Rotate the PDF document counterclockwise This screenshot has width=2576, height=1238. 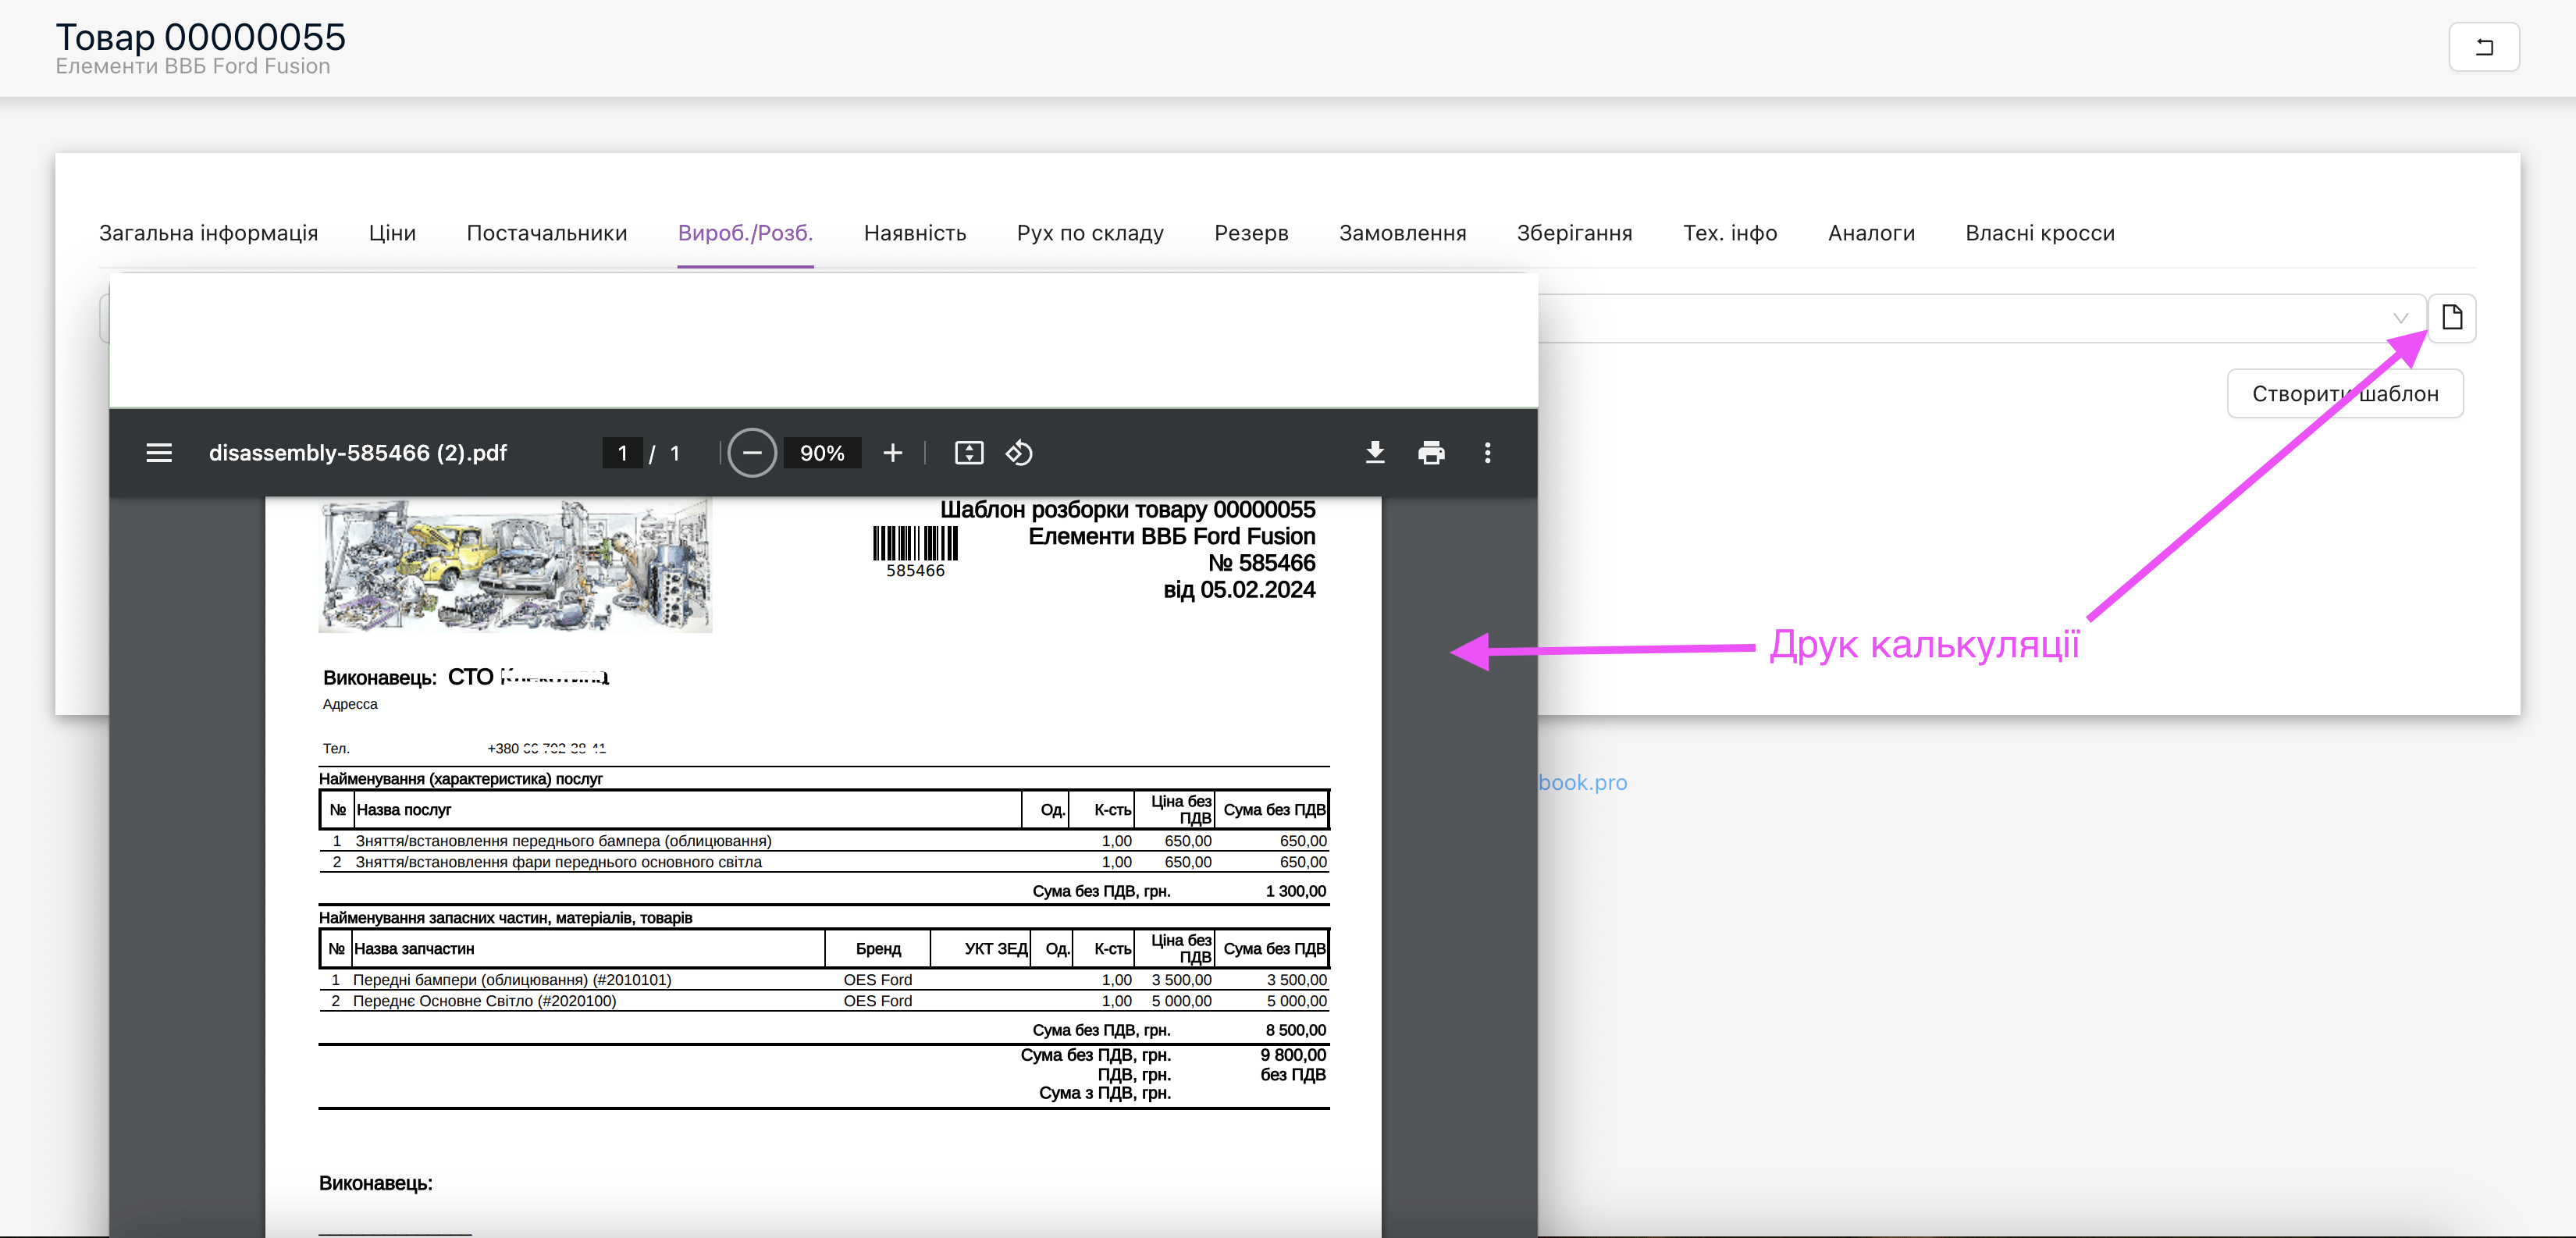[1019, 453]
